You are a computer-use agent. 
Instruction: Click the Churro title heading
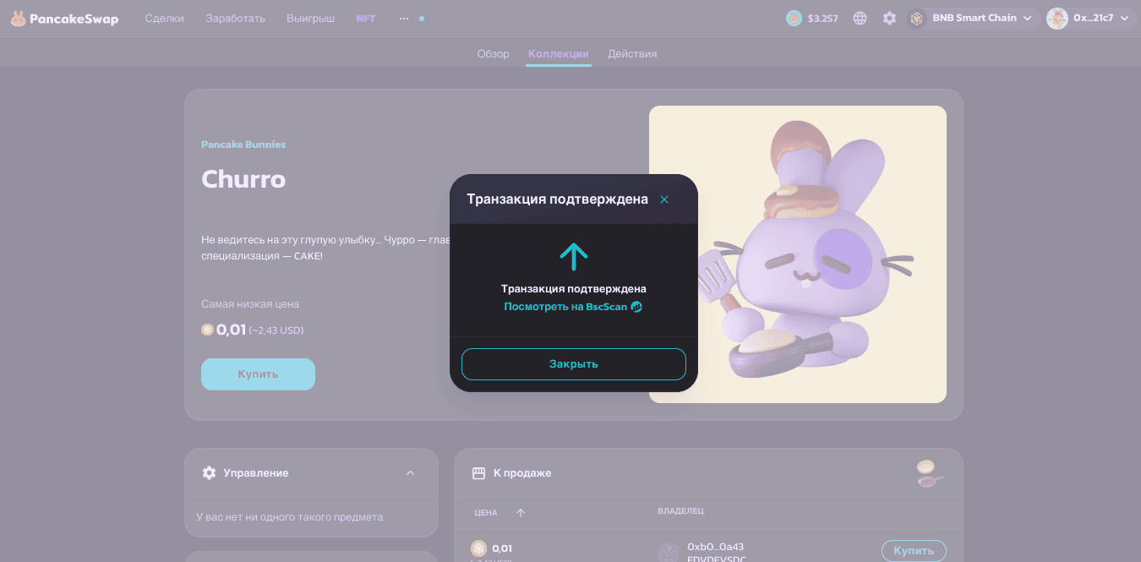point(243,179)
